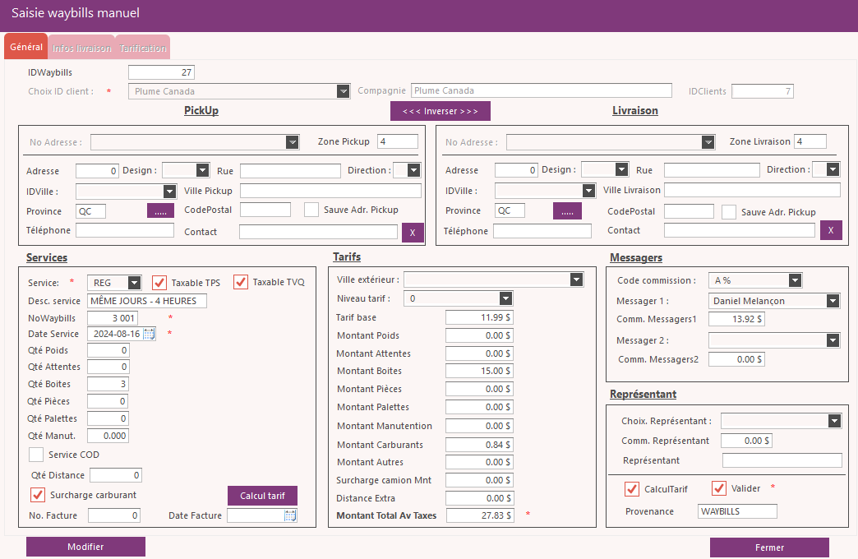Uncheck the Taxable TVQ checkbox

point(241,282)
